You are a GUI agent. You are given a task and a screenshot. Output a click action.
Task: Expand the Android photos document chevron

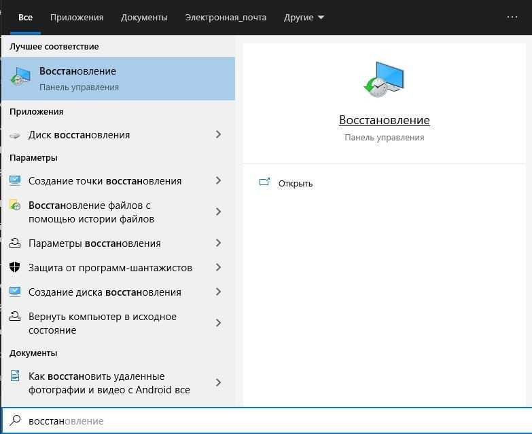(x=219, y=382)
